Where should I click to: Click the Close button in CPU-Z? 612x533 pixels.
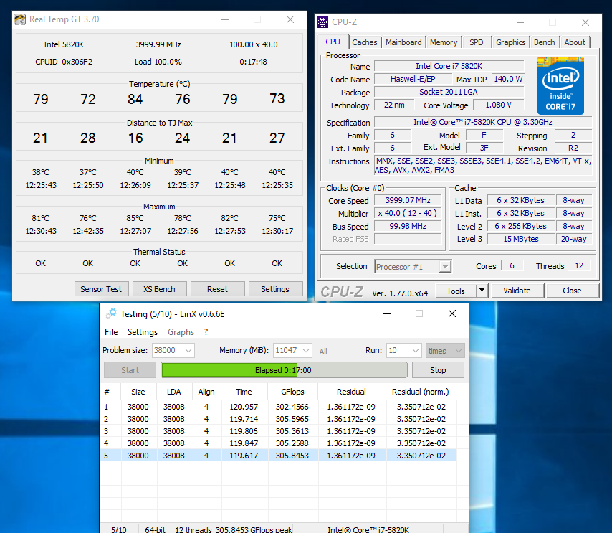coord(572,291)
